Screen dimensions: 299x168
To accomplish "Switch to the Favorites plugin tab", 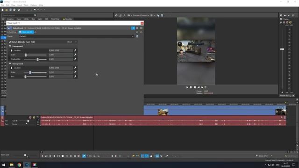I will point(68,19).
